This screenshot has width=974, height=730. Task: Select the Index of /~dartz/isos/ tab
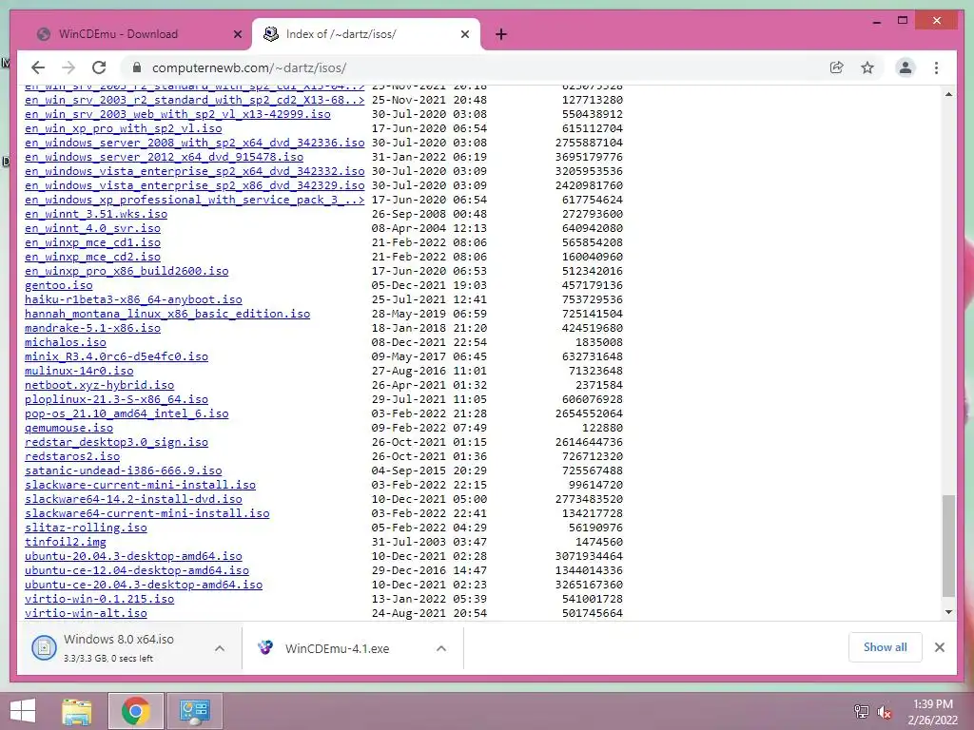point(366,34)
